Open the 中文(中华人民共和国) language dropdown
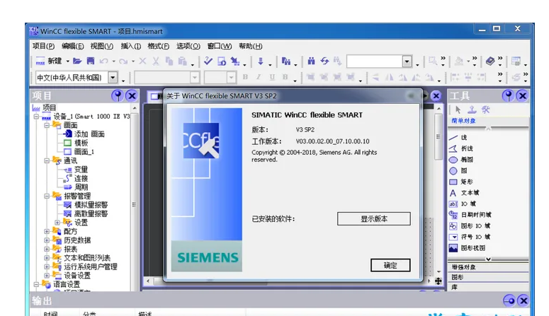549x316 pixels. pyautogui.click(x=113, y=77)
